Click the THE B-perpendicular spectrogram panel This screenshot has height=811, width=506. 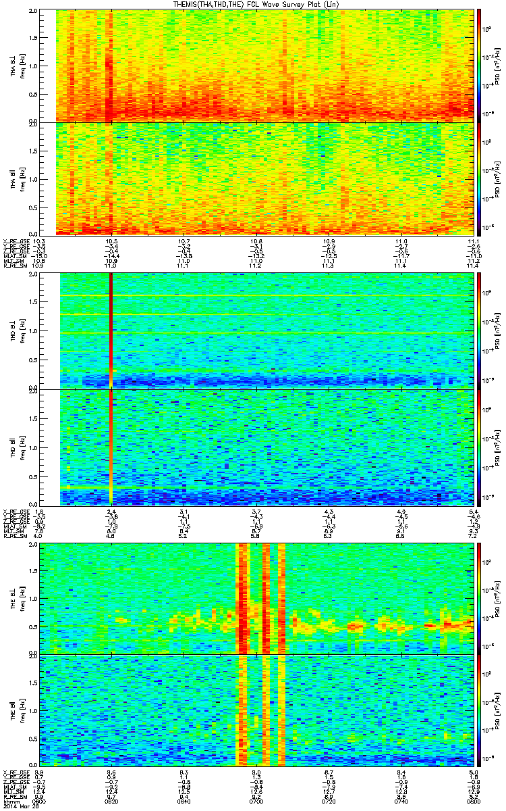256,598
